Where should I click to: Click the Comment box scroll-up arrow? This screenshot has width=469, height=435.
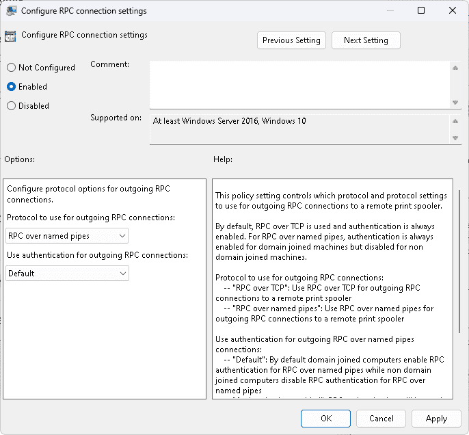(x=455, y=68)
